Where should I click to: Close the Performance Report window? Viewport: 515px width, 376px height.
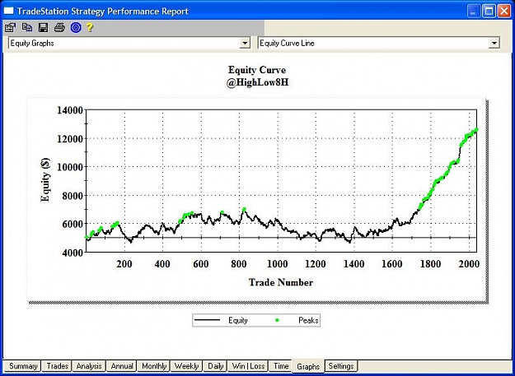point(503,11)
